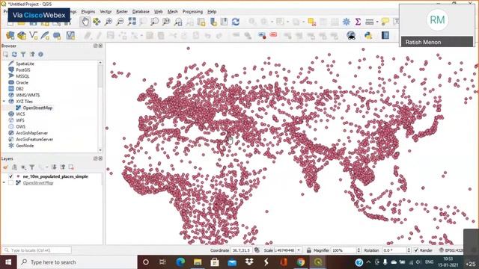Click the Browser panel Filter icon
This screenshot has height=269, width=479.
point(23,55)
